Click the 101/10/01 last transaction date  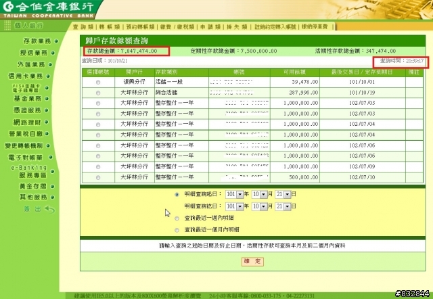pyautogui.click(x=362, y=82)
